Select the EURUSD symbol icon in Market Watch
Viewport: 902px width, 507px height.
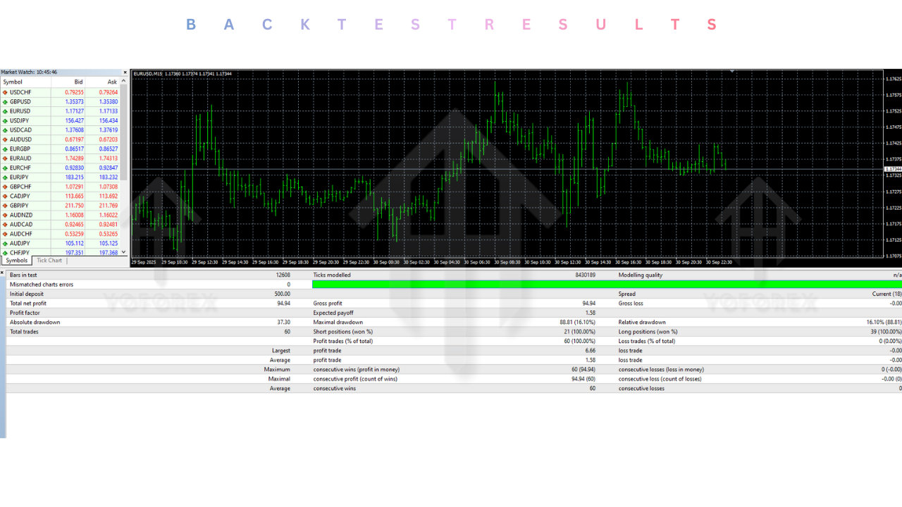coord(6,111)
